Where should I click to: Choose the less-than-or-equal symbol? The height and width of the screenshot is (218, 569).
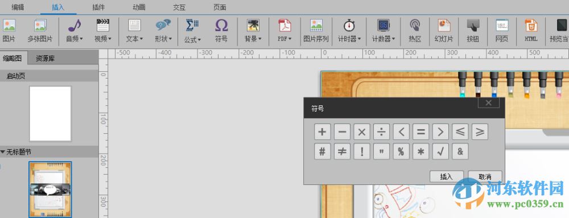pyautogui.click(x=460, y=132)
